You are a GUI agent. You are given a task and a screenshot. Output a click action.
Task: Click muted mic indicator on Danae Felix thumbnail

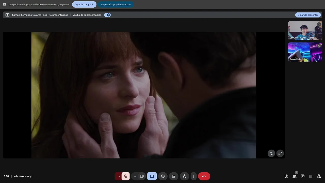319,46
